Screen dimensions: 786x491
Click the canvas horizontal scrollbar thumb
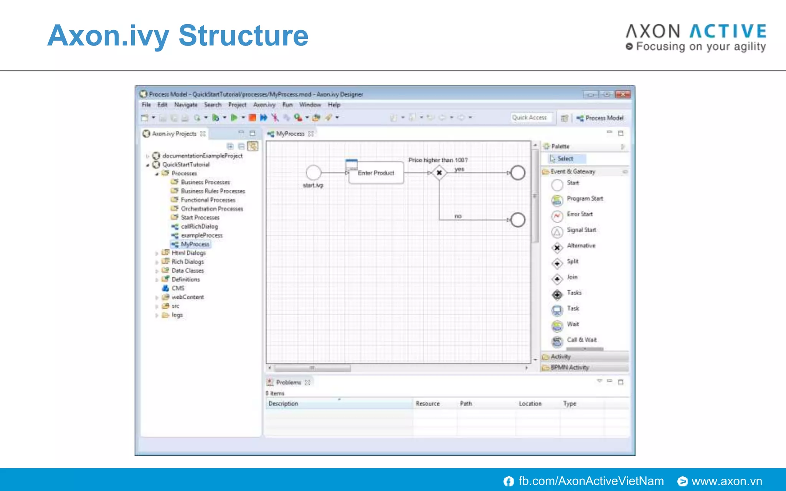point(312,368)
